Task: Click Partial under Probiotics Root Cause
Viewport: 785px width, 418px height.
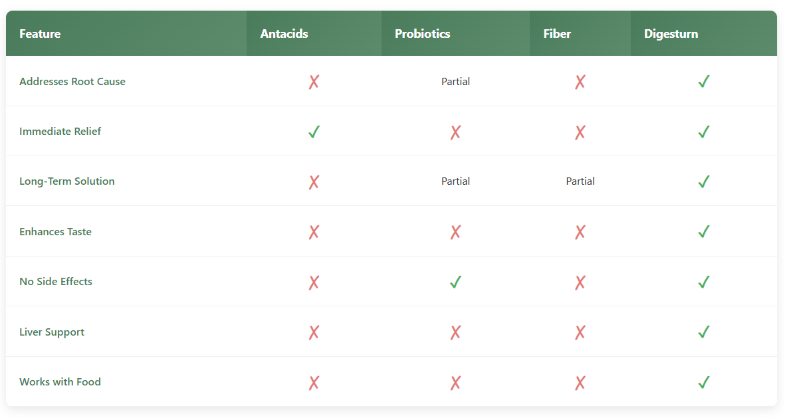Action: [455, 82]
